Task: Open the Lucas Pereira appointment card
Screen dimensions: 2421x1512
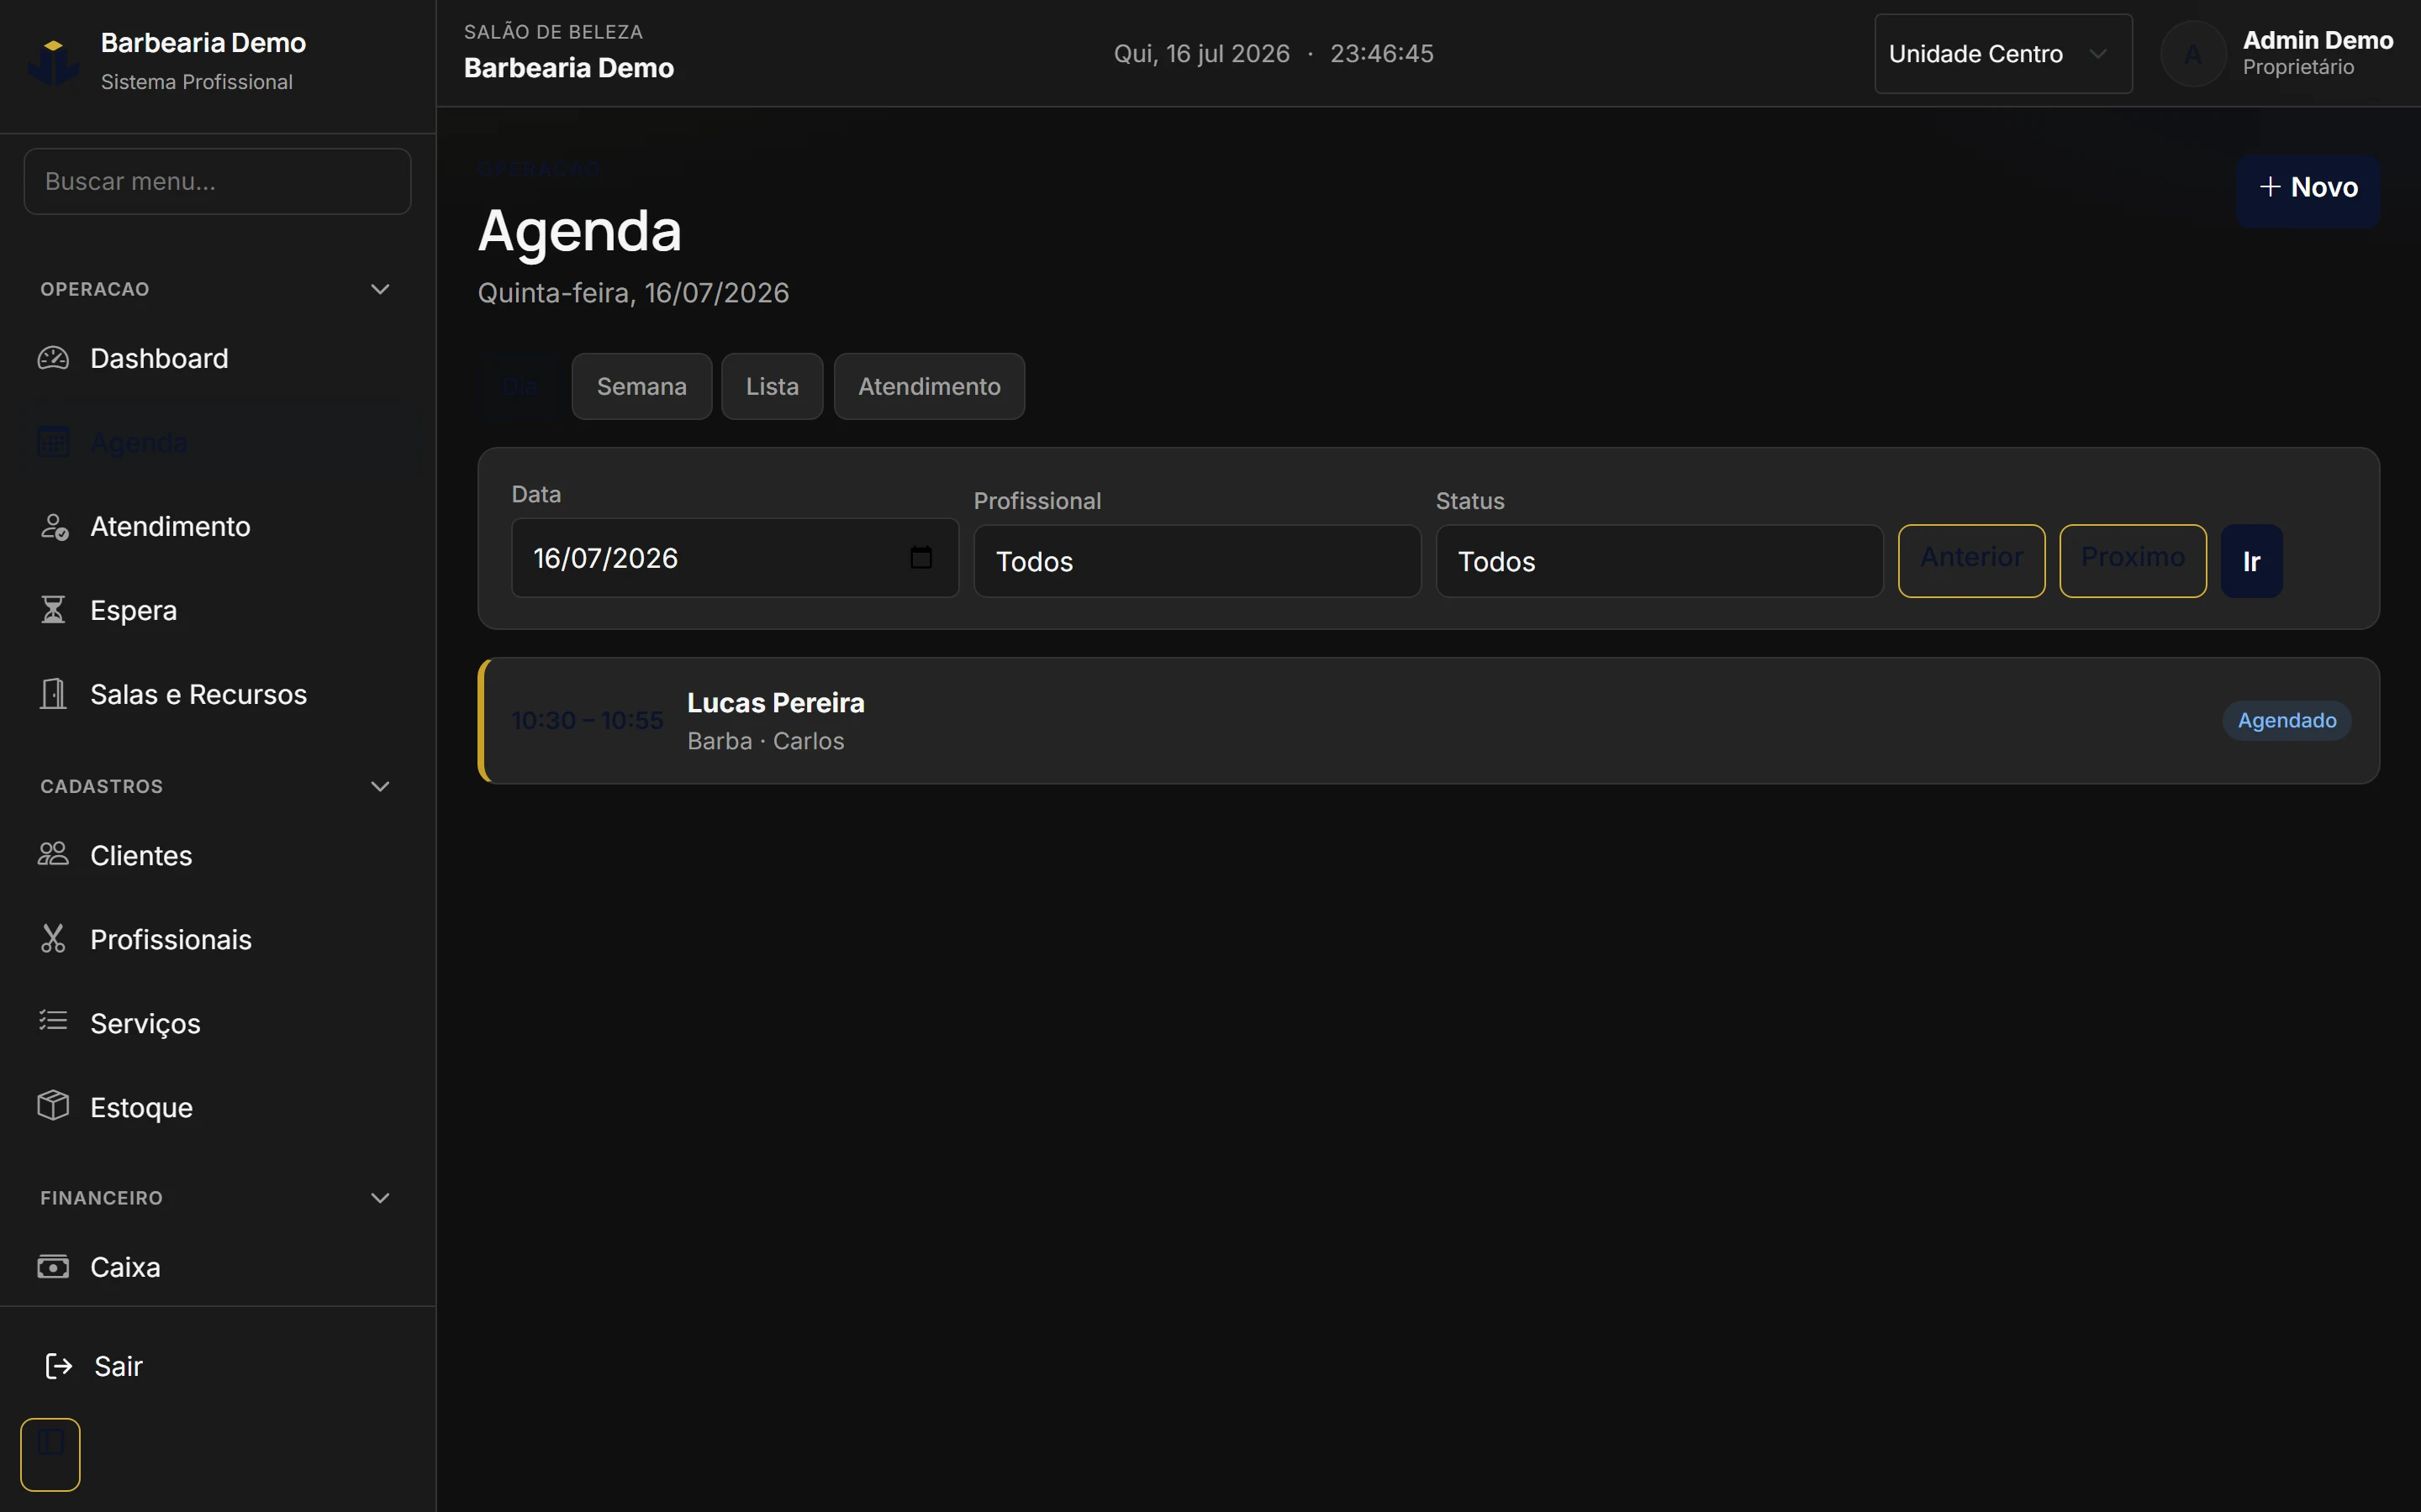Action: click(x=1428, y=720)
